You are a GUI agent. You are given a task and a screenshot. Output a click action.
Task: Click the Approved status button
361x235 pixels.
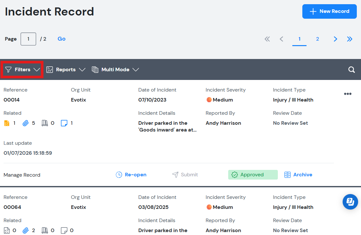coord(253,175)
